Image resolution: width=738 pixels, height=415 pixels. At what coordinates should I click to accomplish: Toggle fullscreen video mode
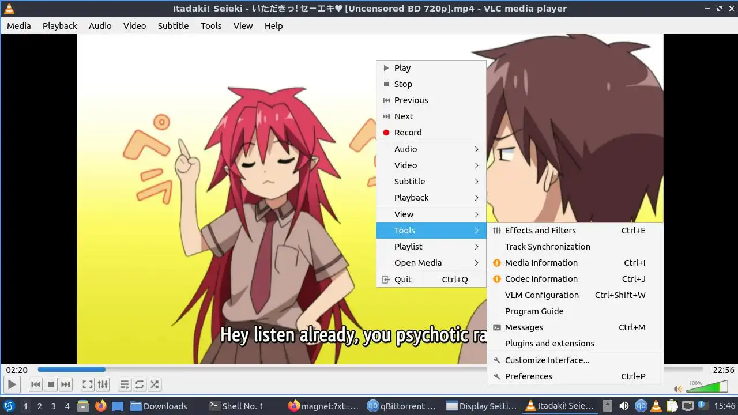click(x=88, y=384)
